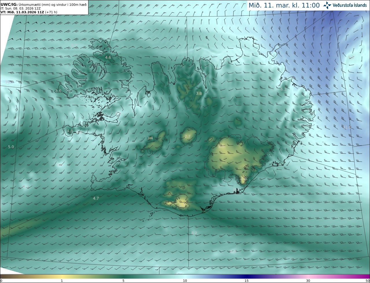The width and height of the screenshot is (370, 283).
Task: Click the map value 4.6 in the Westfjords
Action: (x=108, y=58)
